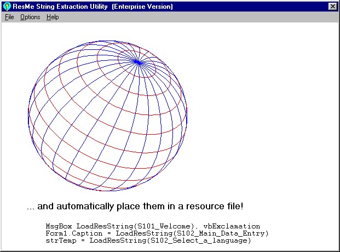Click the globe pole where blue meridians converge
Screen dimensions: 340x252
tap(138, 62)
